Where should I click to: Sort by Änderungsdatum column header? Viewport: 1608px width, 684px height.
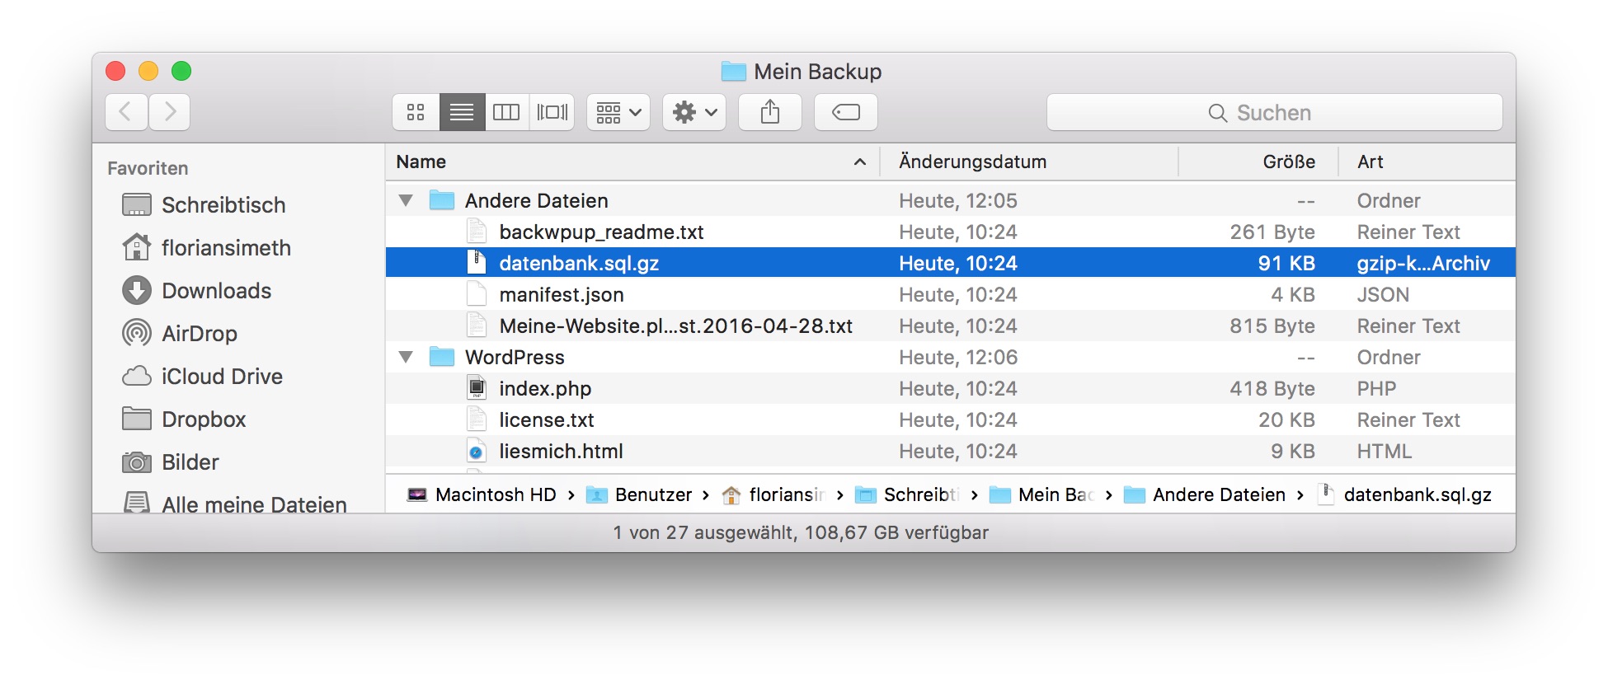[973, 162]
